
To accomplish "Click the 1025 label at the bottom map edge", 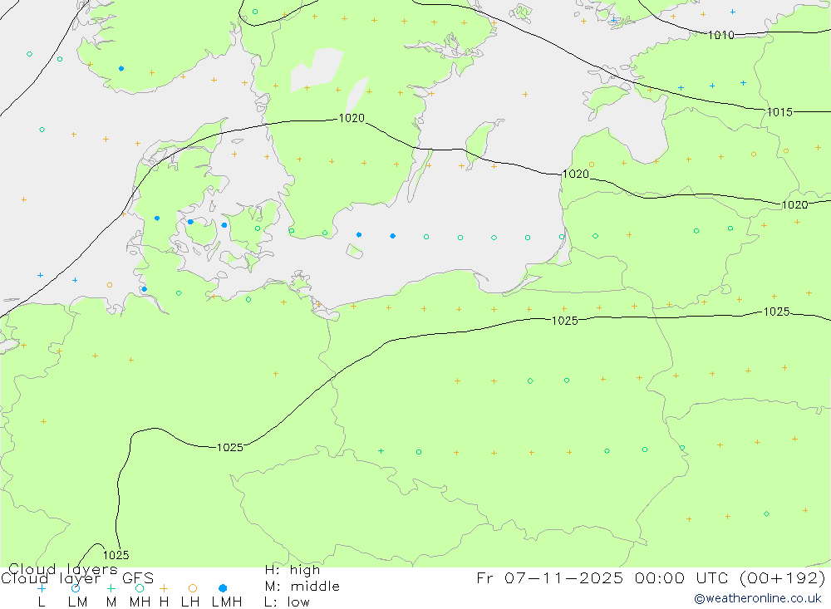I will 116,555.
